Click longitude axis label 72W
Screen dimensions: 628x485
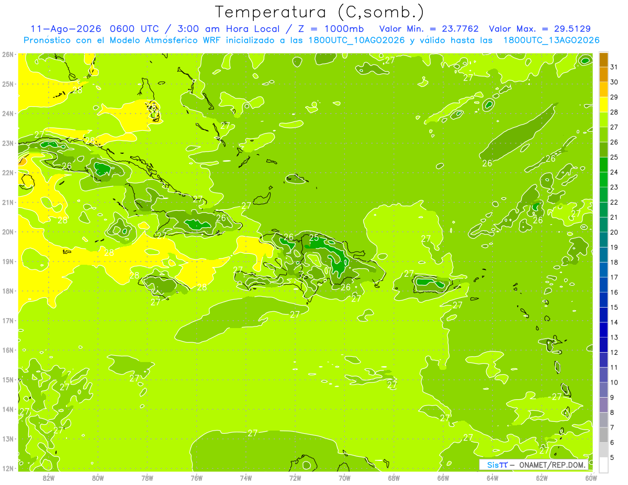click(x=295, y=478)
